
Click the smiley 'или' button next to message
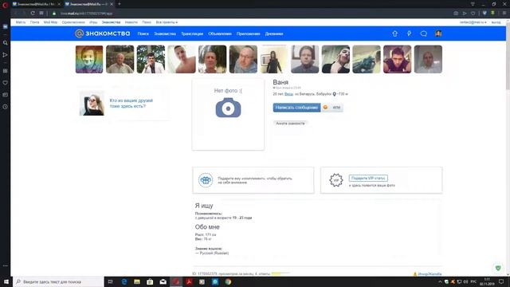pyautogui.click(x=331, y=108)
